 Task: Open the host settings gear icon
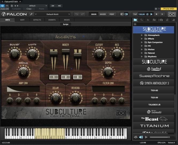pos(156,9)
